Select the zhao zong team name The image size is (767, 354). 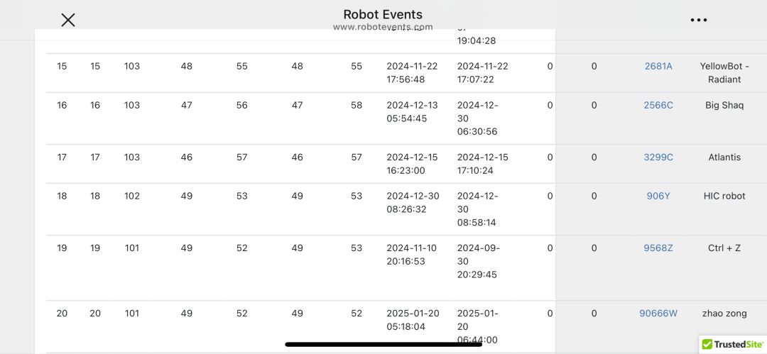coord(724,313)
